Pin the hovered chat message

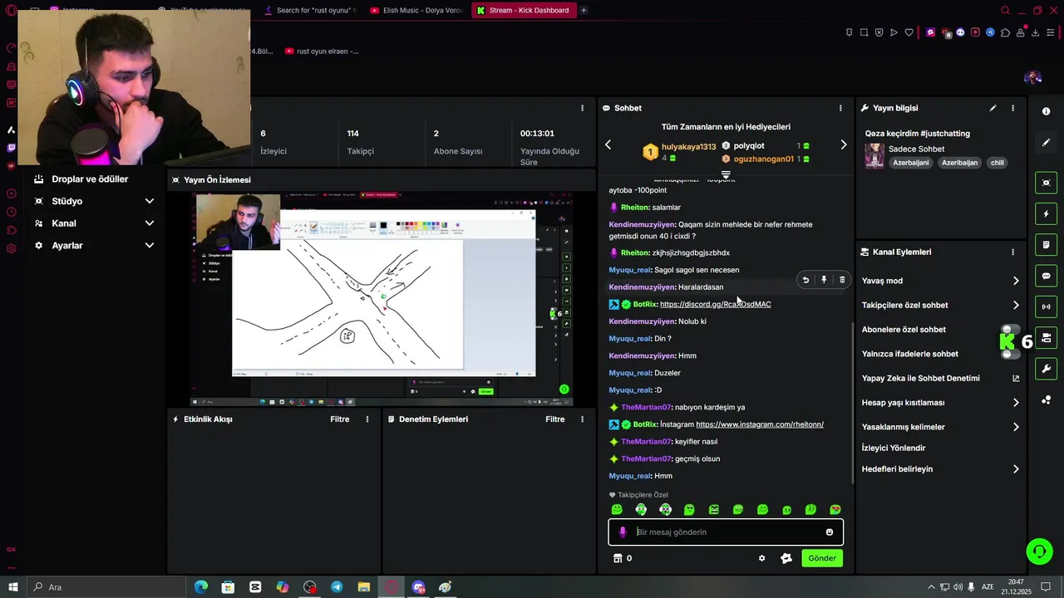tap(824, 281)
